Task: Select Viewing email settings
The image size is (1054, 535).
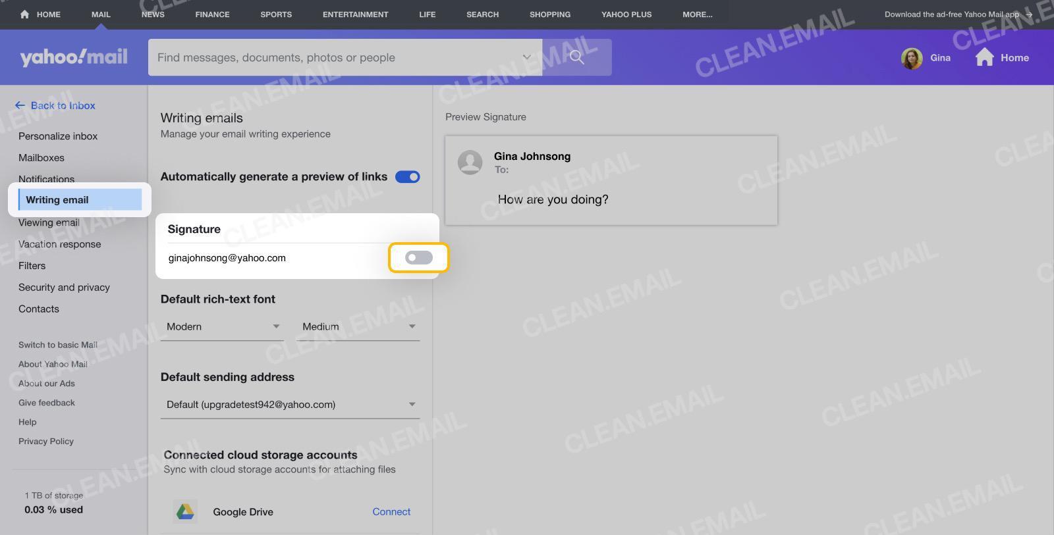Action: point(49,222)
